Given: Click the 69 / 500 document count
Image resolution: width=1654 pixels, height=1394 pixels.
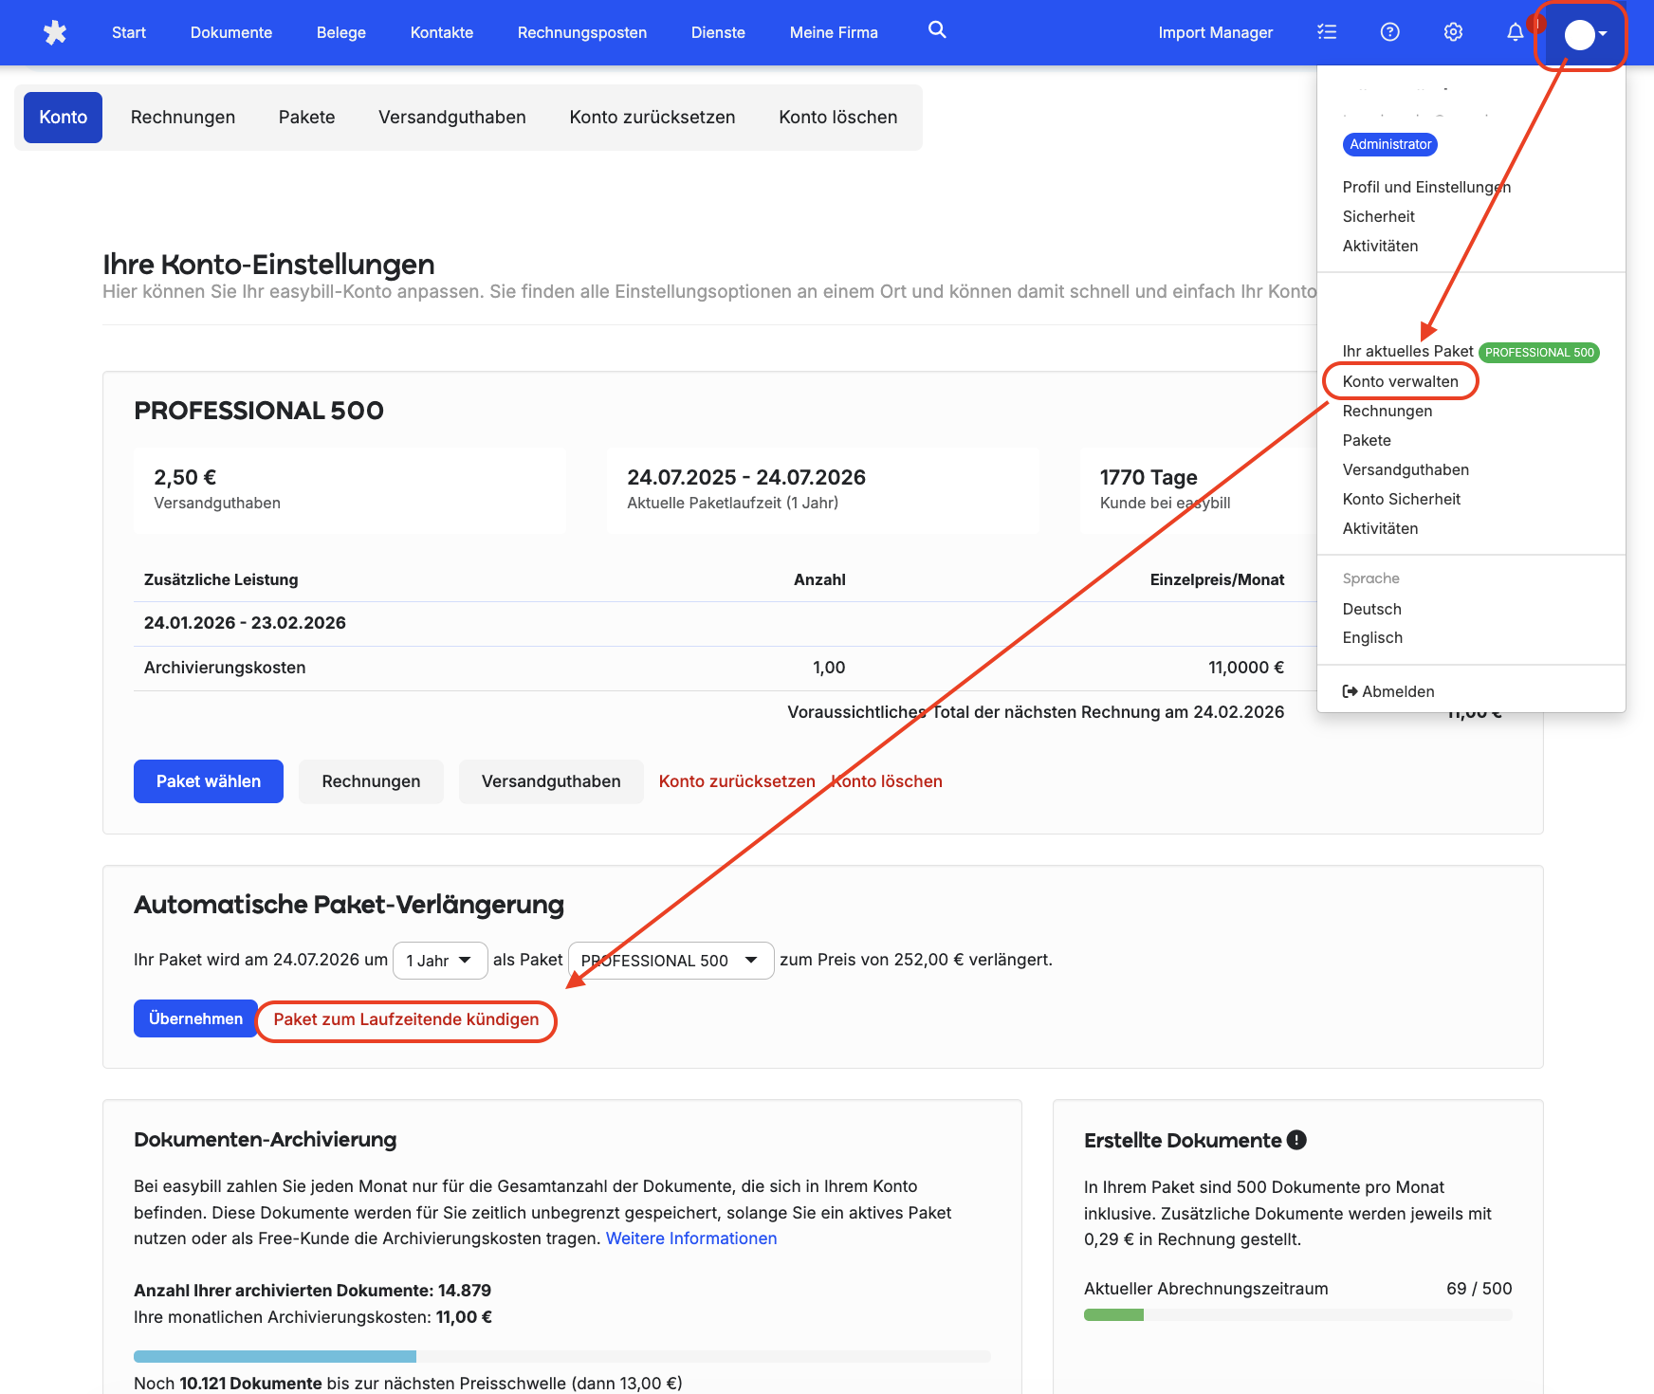Looking at the screenshot, I should (1479, 1289).
